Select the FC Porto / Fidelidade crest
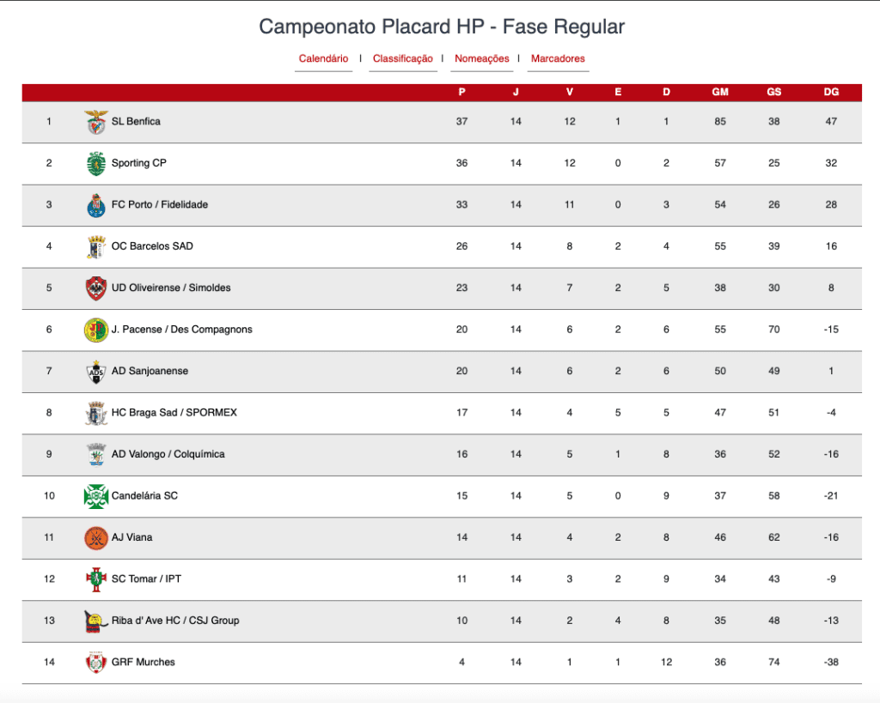 click(96, 205)
